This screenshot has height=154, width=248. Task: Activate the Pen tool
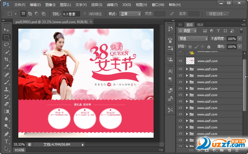[6, 134]
